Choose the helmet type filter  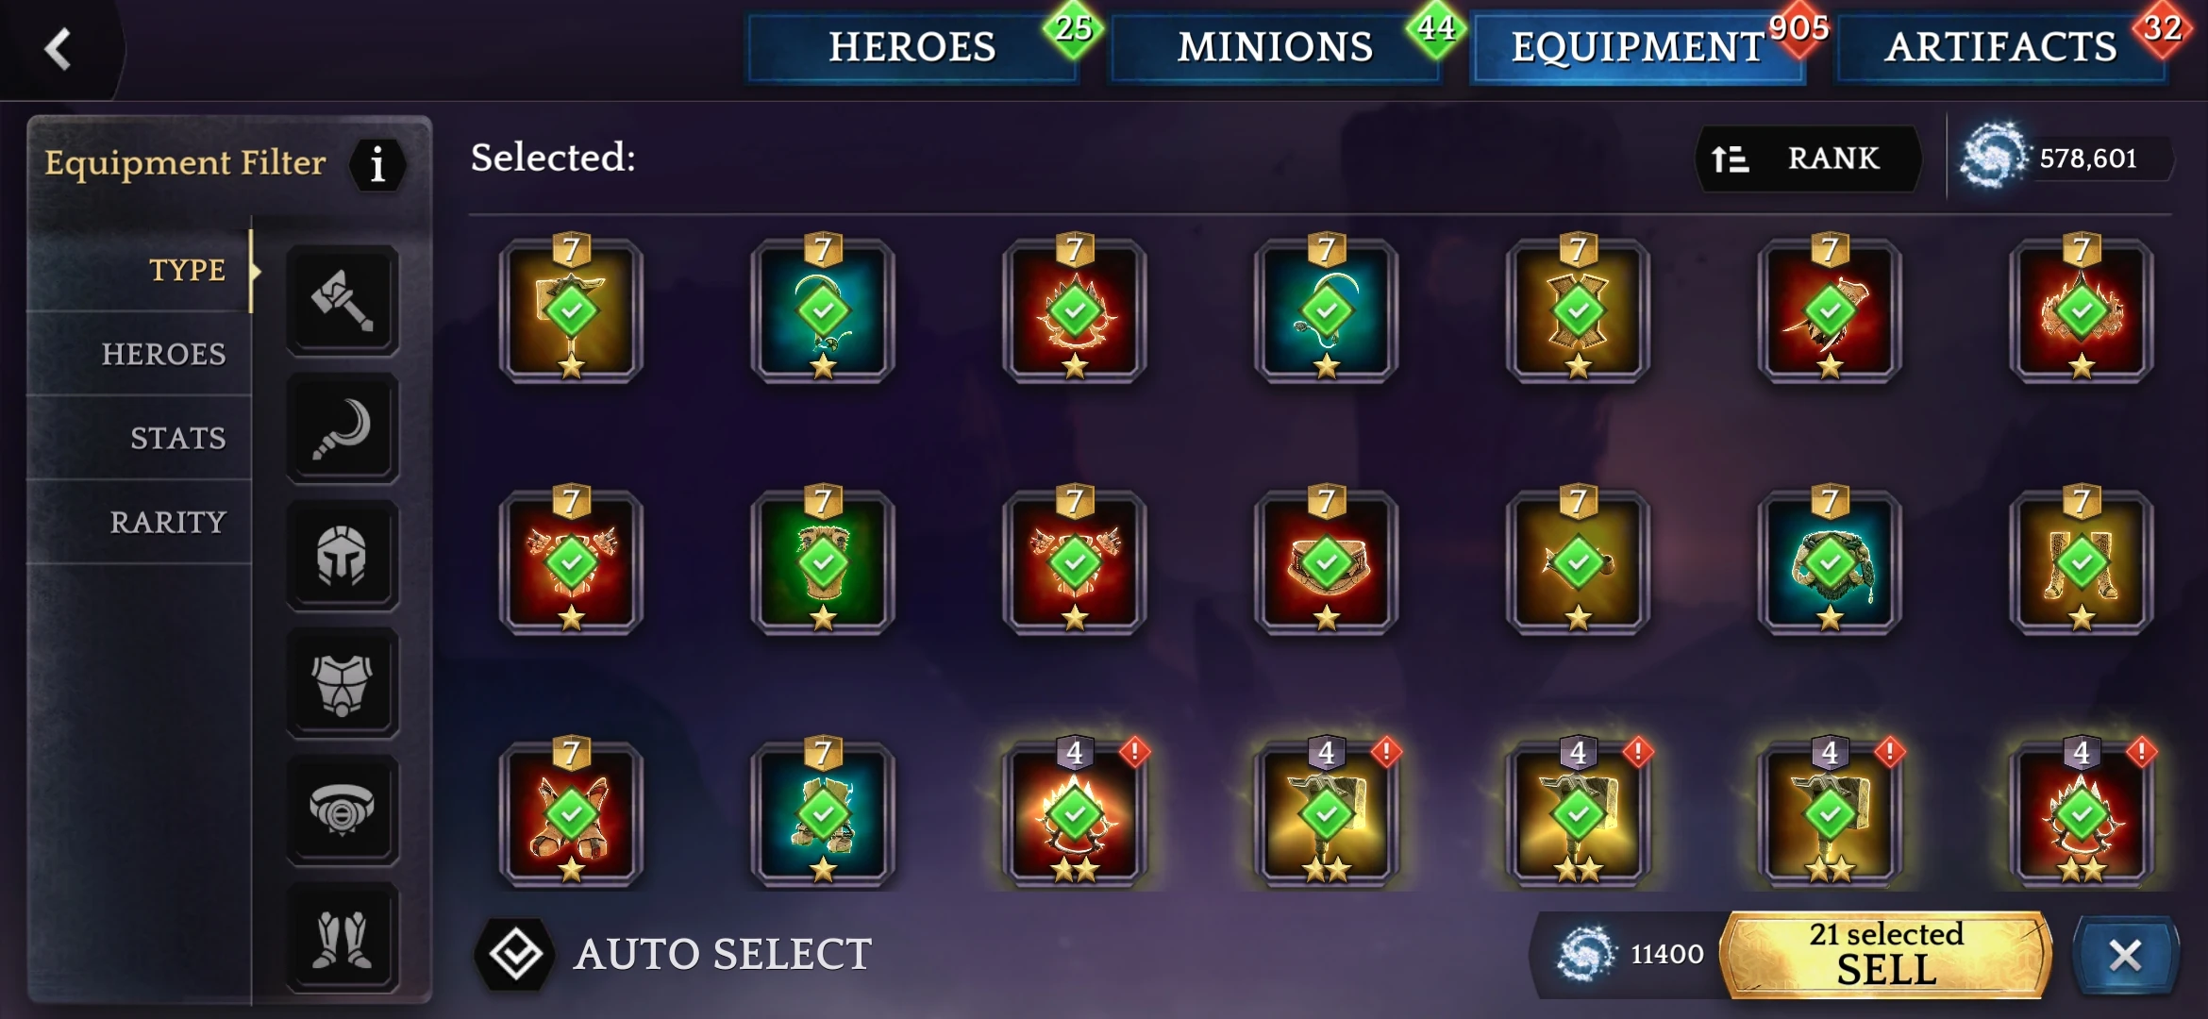coord(343,556)
